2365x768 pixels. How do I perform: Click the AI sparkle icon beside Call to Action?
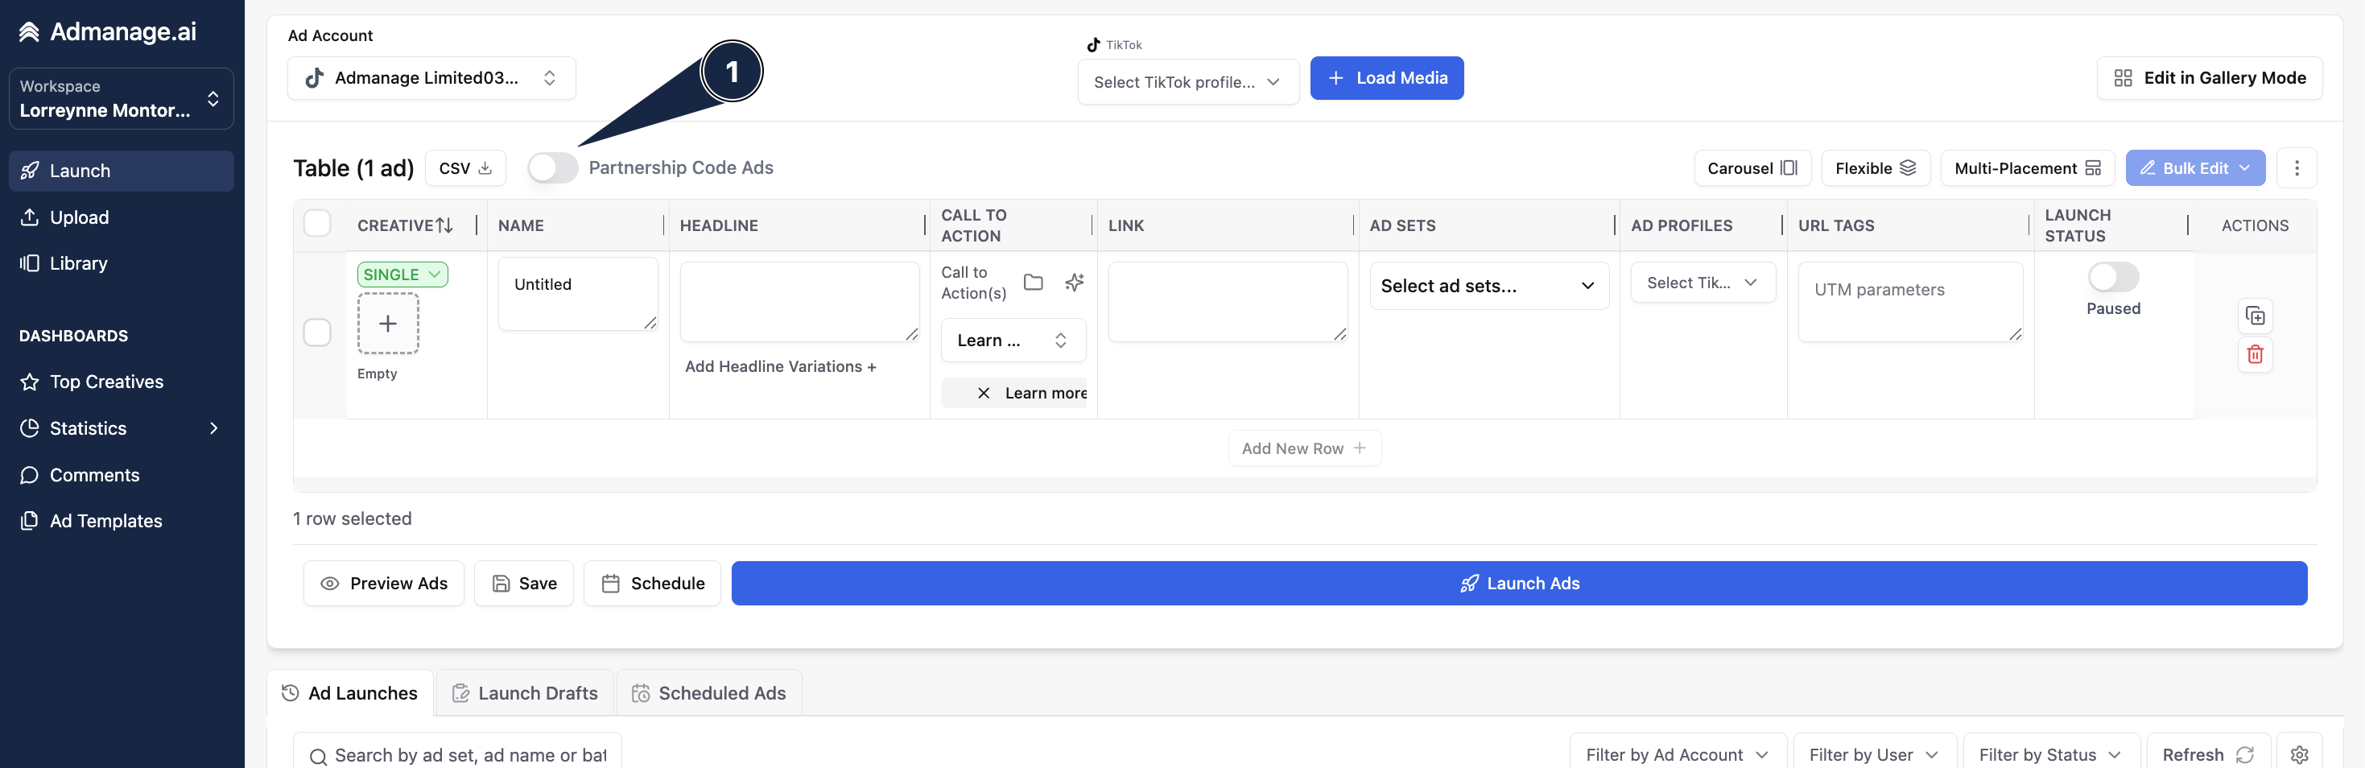click(x=1074, y=282)
